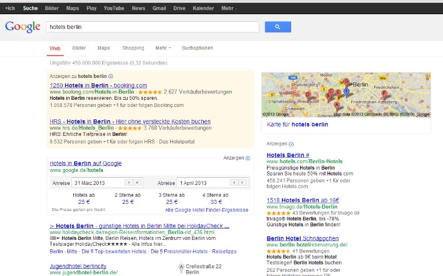
Task: Switch to the Maps results tab
Action: (x=104, y=48)
